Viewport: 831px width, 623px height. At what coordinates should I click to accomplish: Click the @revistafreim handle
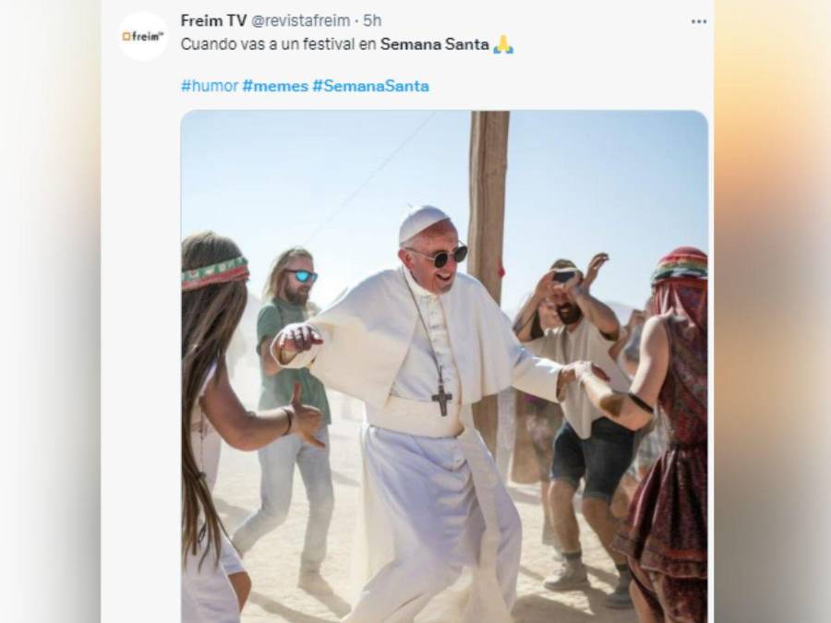click(x=300, y=20)
